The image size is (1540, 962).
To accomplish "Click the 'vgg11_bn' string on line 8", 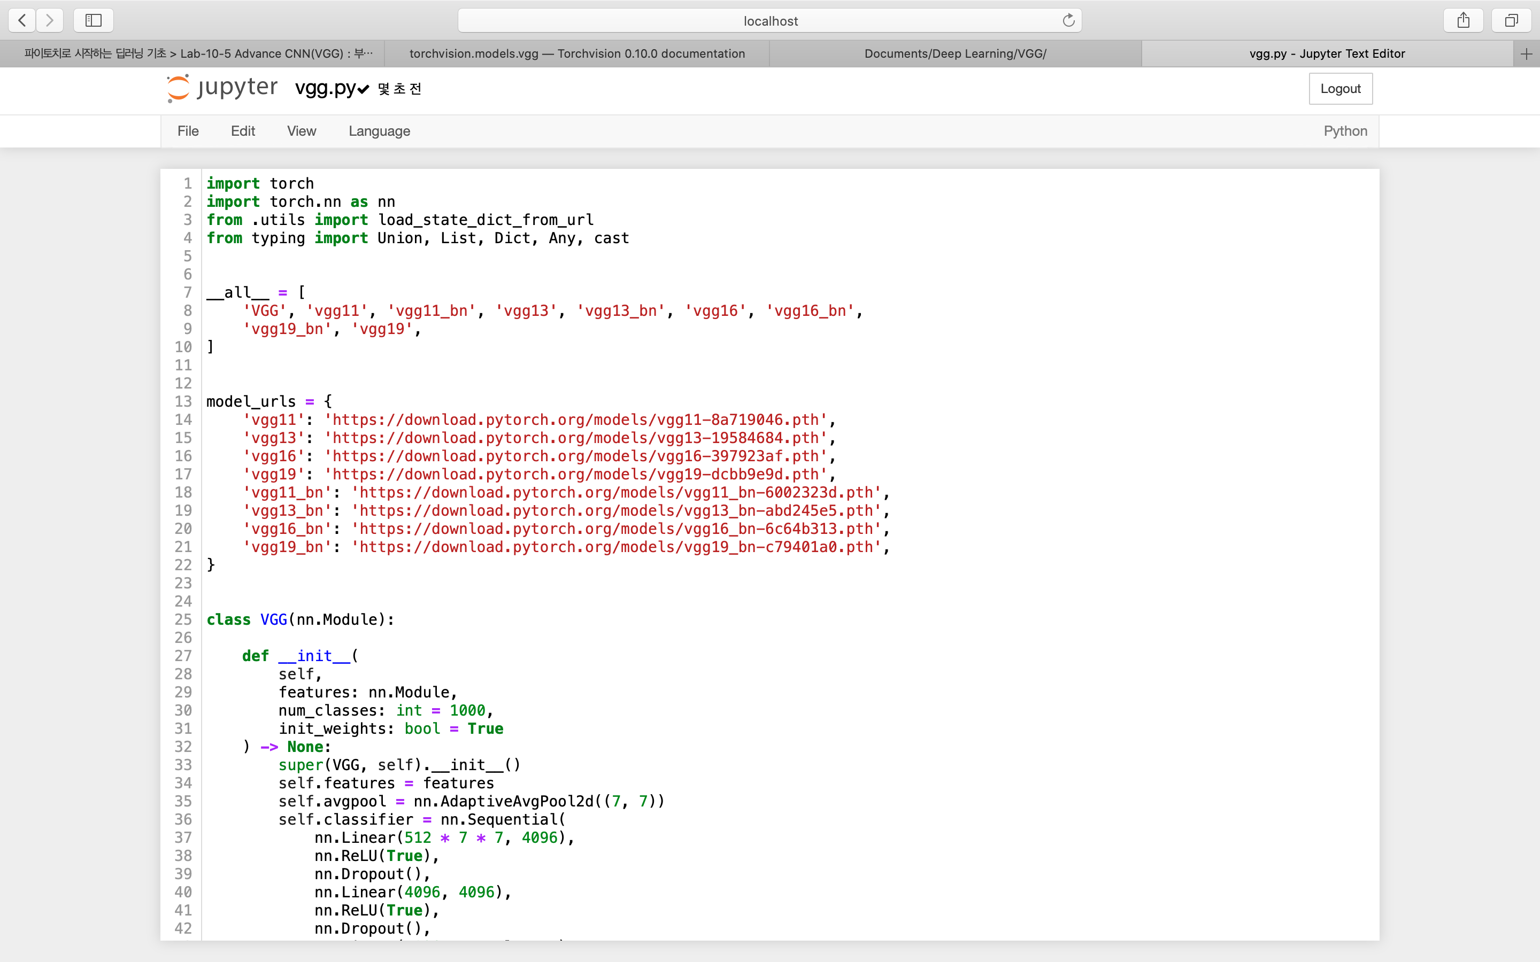I will (x=432, y=311).
